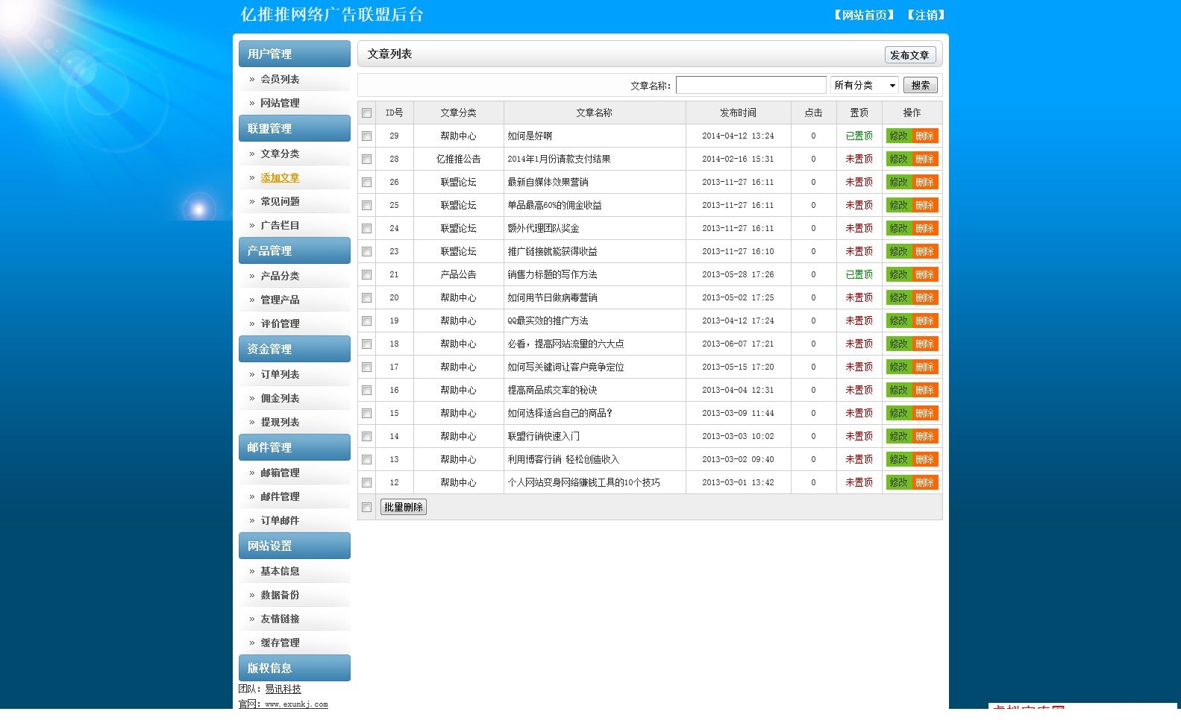Click the 产品管理 section header

(295, 250)
